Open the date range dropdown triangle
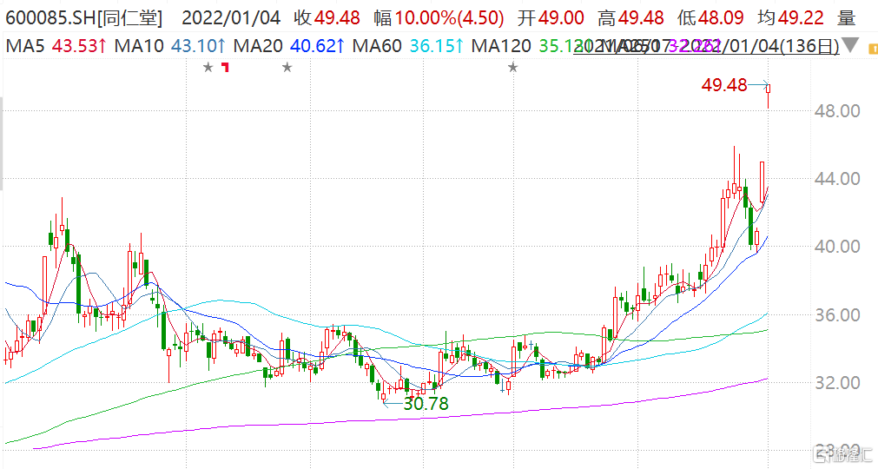This screenshot has height=469, width=878. tap(850, 45)
